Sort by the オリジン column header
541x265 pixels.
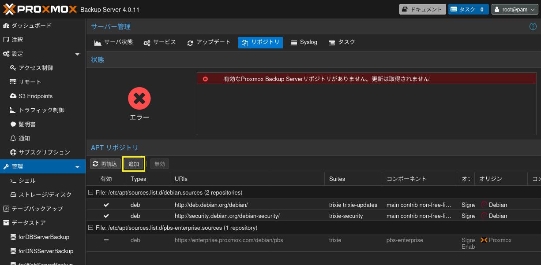click(501, 179)
